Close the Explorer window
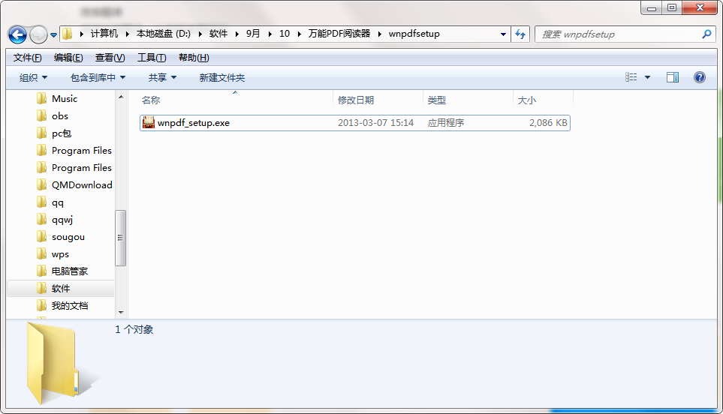The image size is (723, 414). coord(700,7)
